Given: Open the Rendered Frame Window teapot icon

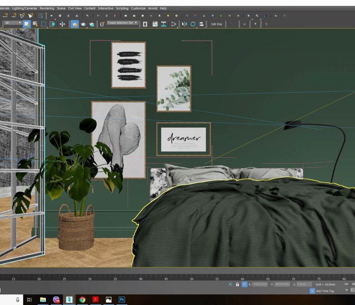Looking at the screenshot, I should pyautogui.click(x=83, y=24).
